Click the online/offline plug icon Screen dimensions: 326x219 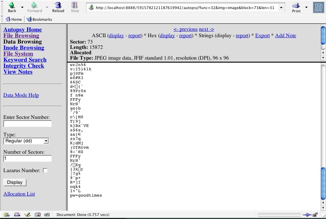(307, 215)
